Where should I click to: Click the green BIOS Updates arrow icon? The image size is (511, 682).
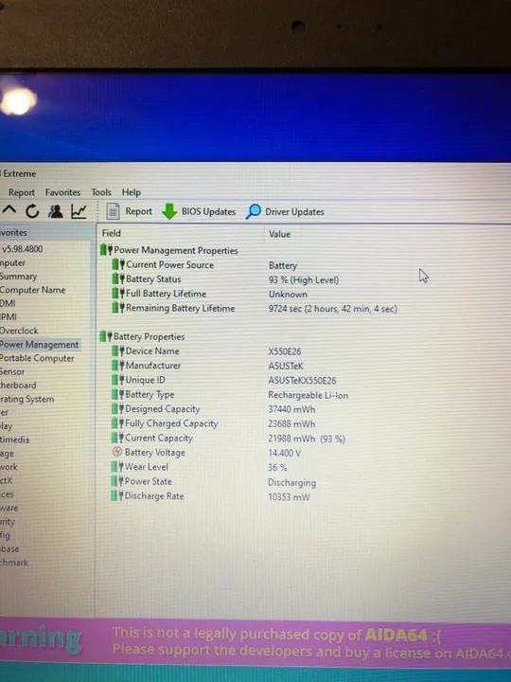[169, 211]
